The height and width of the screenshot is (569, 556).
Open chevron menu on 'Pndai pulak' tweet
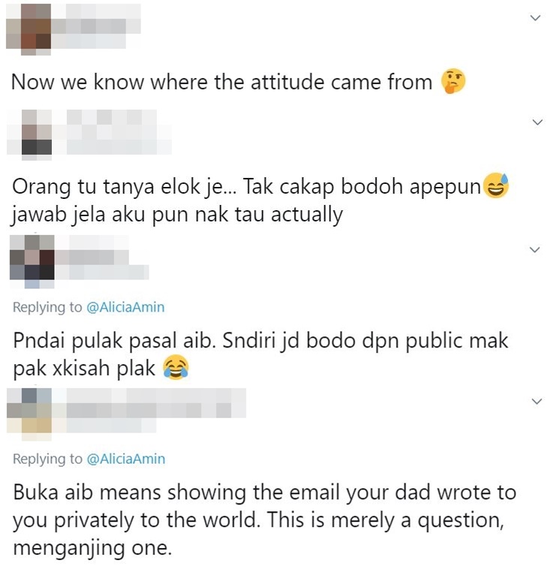(535, 250)
